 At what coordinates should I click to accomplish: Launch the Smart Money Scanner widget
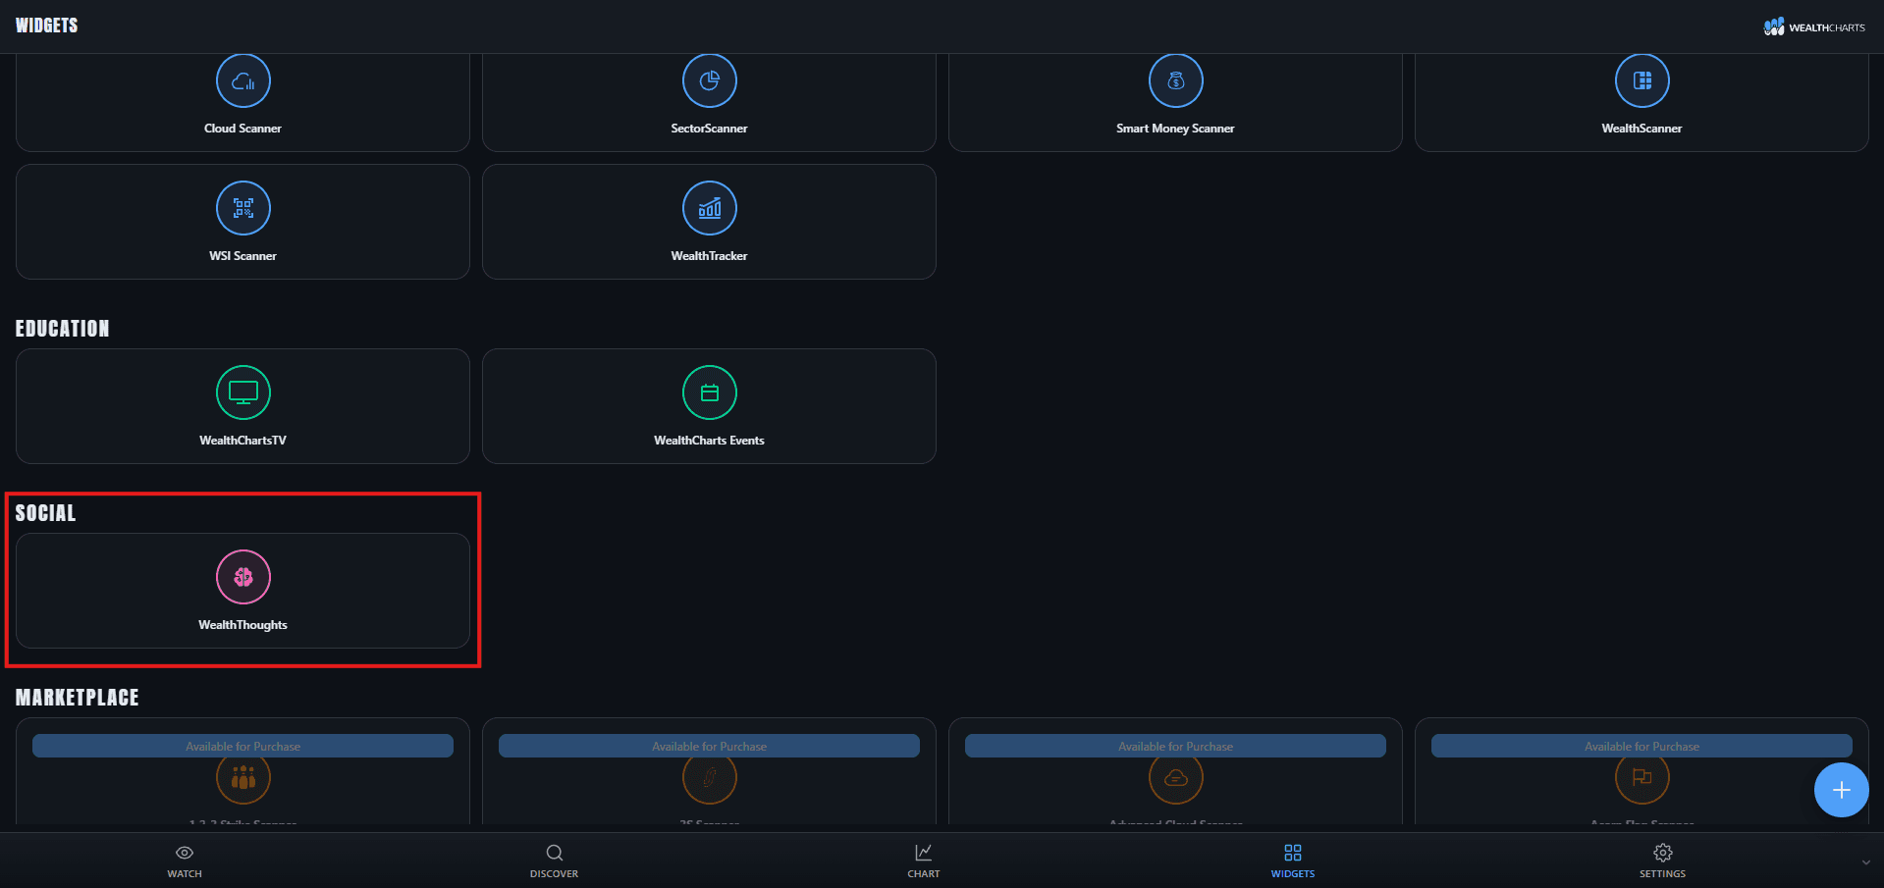click(x=1175, y=102)
